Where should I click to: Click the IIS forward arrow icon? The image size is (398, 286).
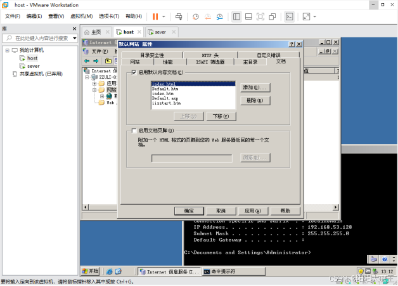point(96,61)
